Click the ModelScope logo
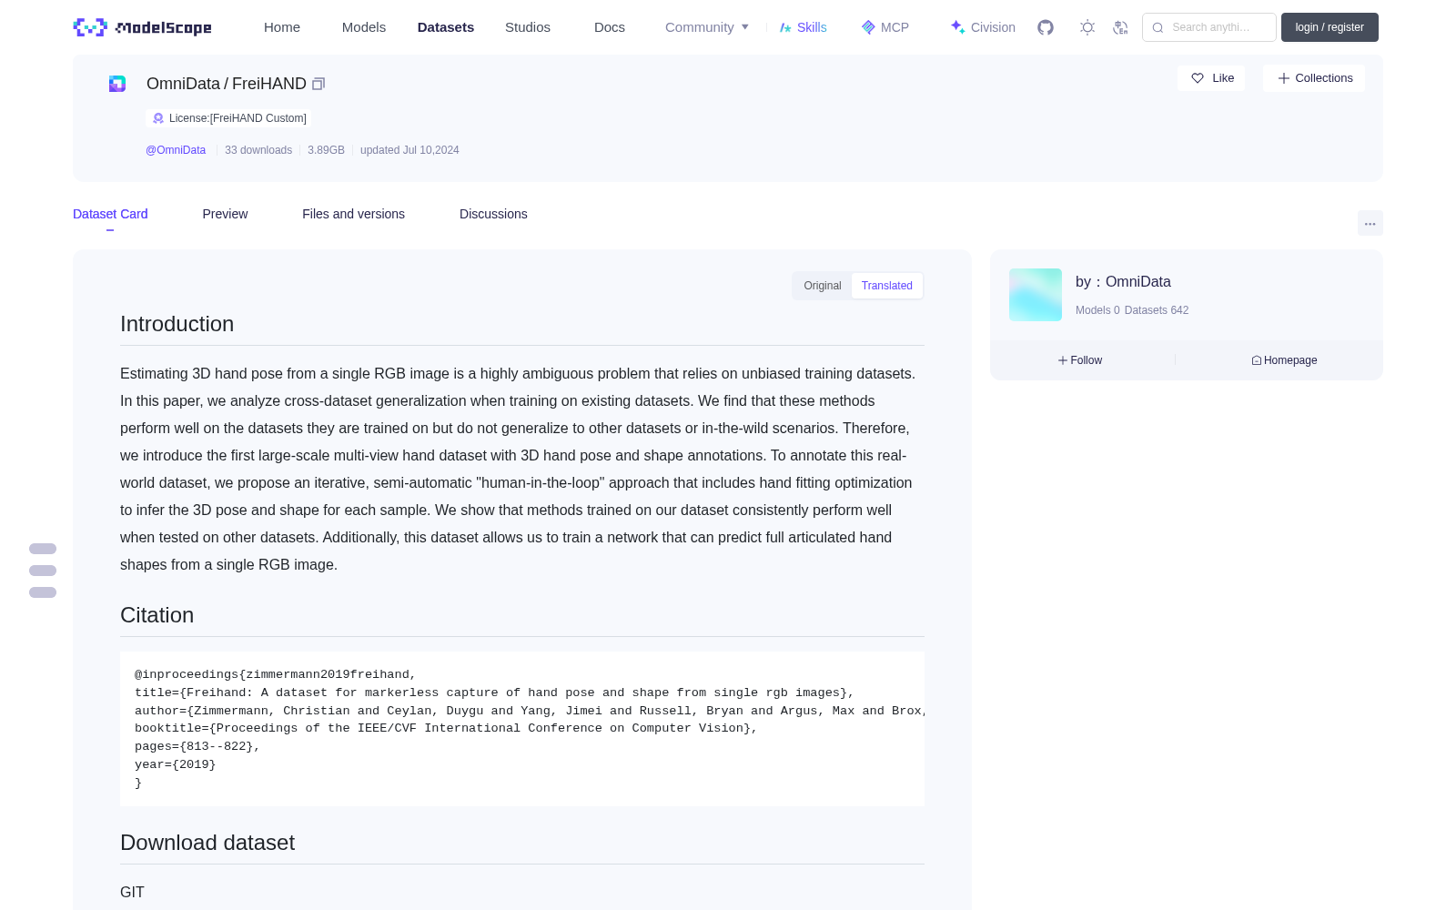 (143, 27)
